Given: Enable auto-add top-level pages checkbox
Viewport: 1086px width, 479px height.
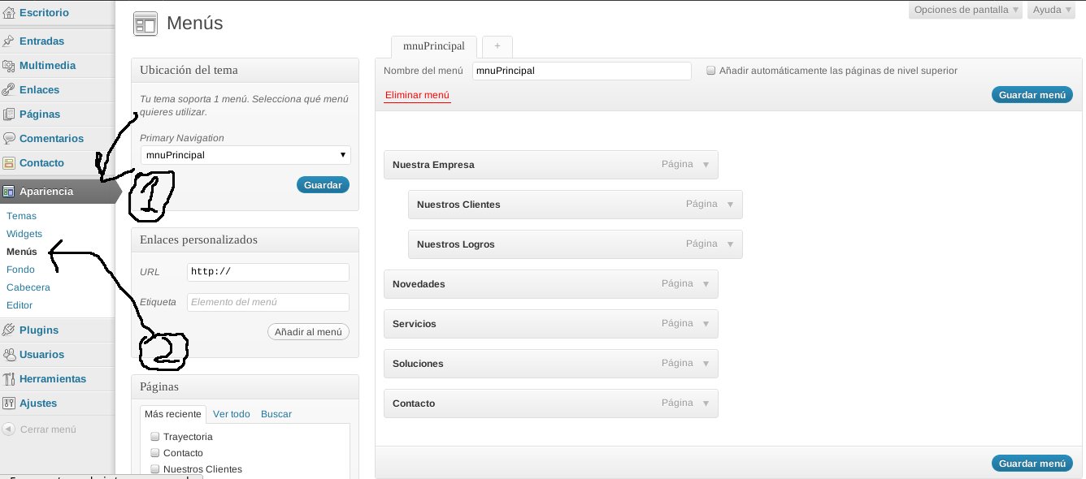Looking at the screenshot, I should [x=711, y=71].
